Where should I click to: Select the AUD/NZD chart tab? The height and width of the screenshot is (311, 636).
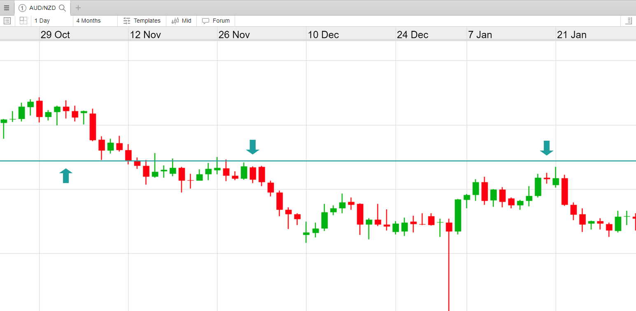(x=42, y=8)
